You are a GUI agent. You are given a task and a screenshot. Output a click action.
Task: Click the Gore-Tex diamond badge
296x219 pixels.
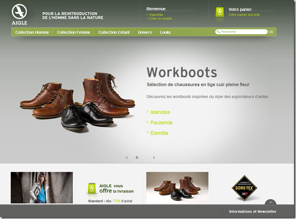(245, 188)
